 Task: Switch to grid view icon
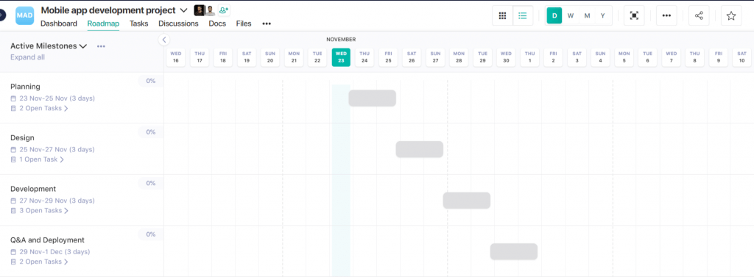502,16
